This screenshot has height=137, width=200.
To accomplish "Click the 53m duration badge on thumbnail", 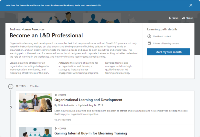I will point(49,111).
